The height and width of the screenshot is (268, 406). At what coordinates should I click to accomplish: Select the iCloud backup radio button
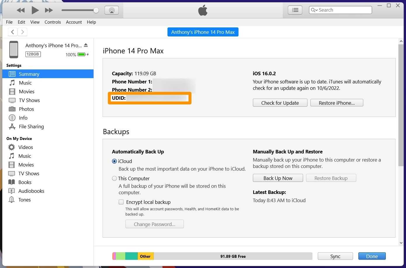pyautogui.click(x=114, y=161)
